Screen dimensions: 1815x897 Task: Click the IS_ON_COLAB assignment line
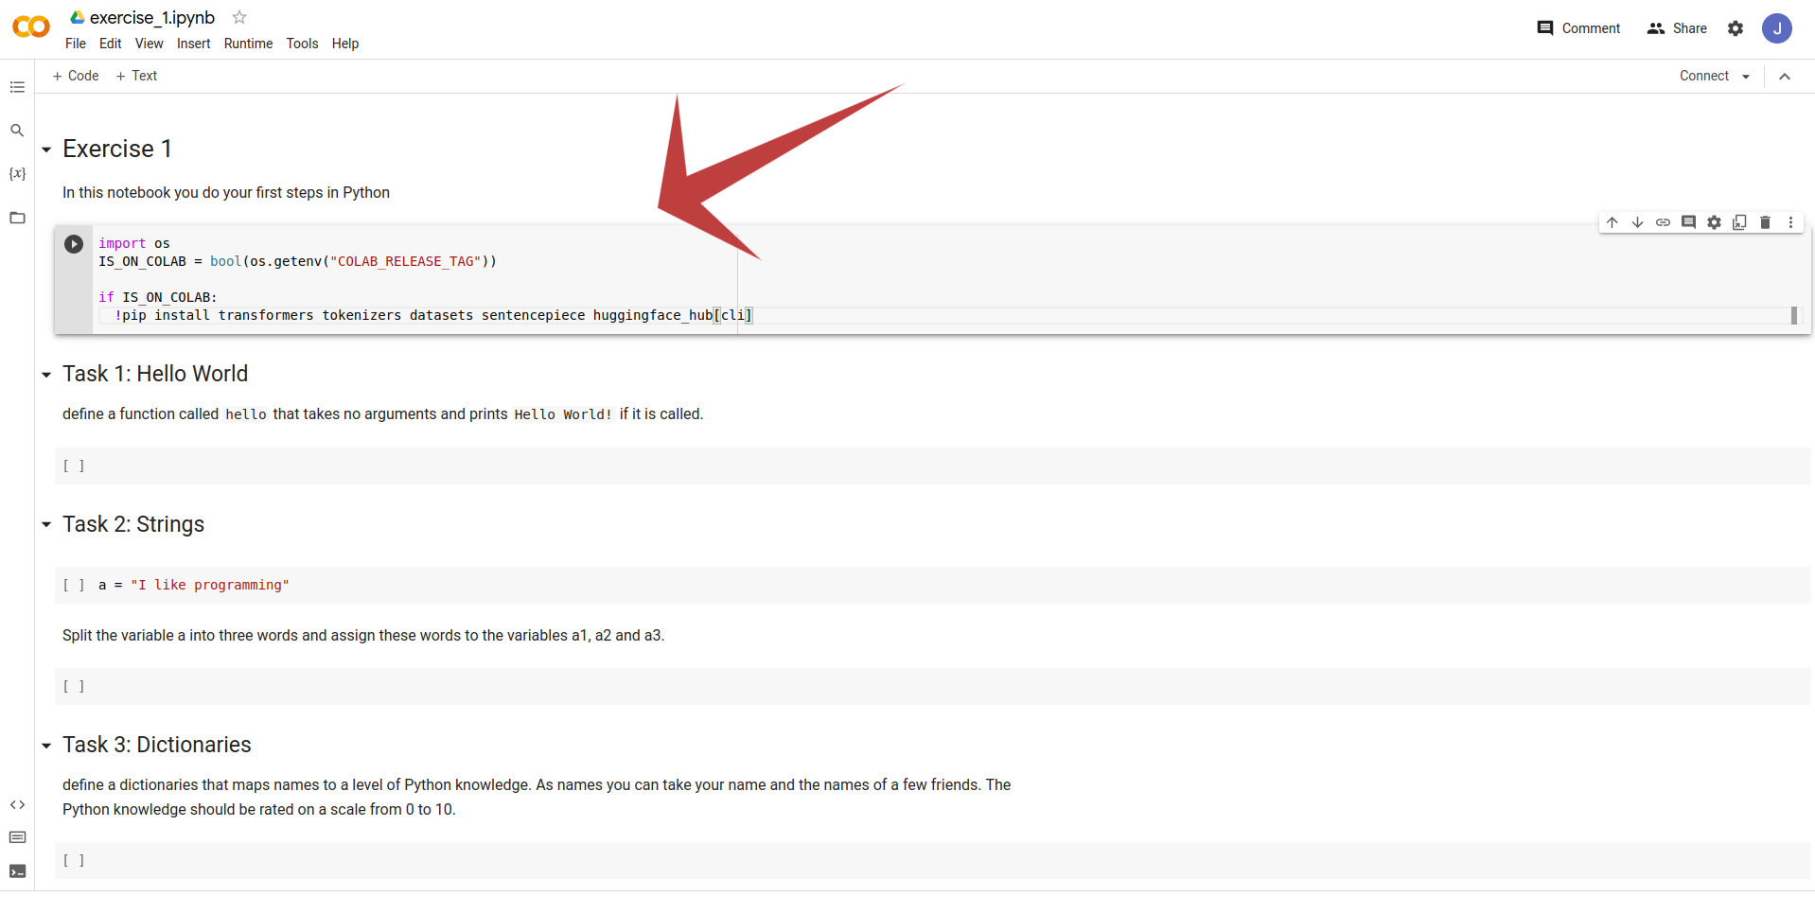(x=297, y=261)
